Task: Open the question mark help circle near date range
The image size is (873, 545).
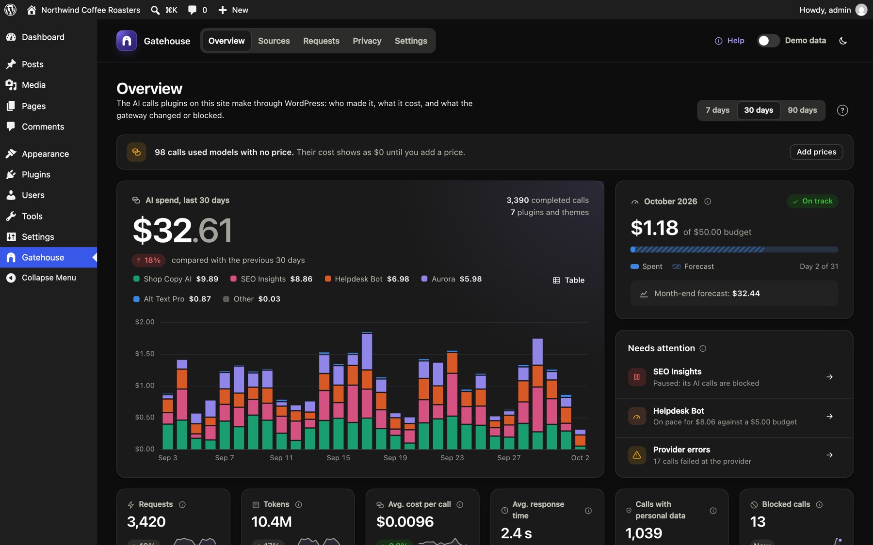Action: tap(842, 110)
